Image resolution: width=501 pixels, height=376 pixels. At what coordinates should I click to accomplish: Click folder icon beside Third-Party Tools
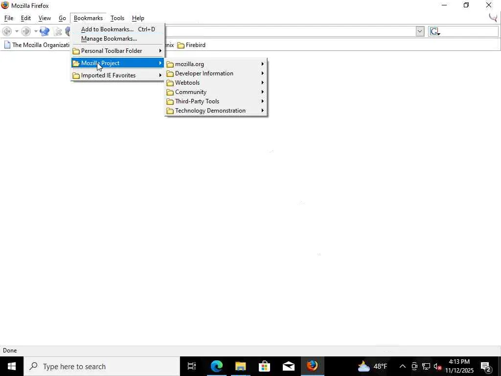tap(170, 101)
